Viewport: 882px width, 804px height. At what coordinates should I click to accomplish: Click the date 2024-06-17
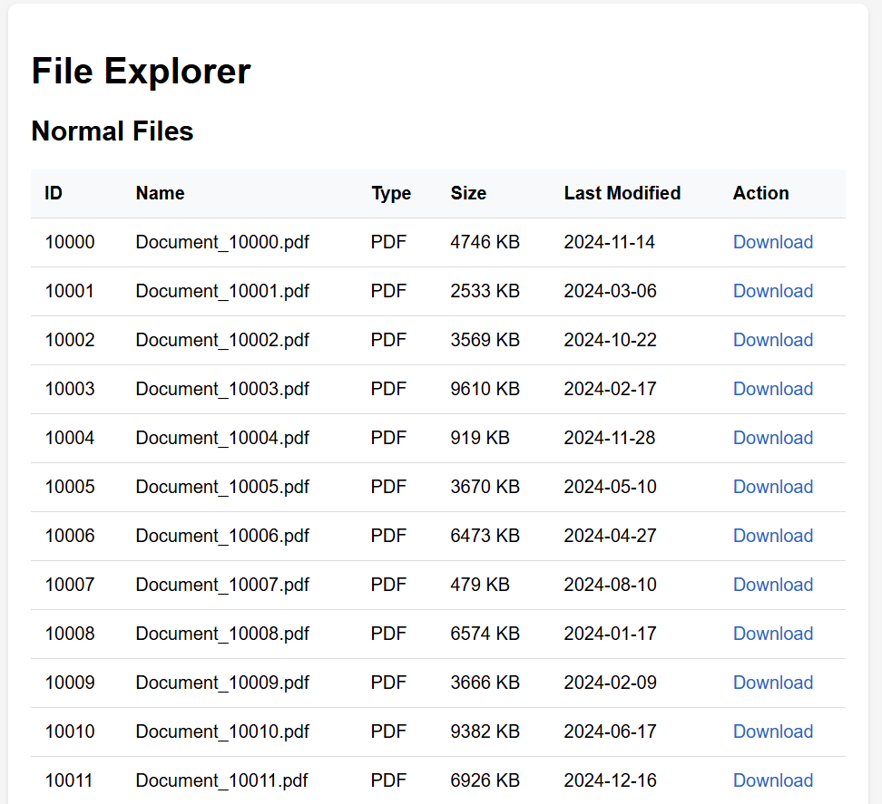611,731
